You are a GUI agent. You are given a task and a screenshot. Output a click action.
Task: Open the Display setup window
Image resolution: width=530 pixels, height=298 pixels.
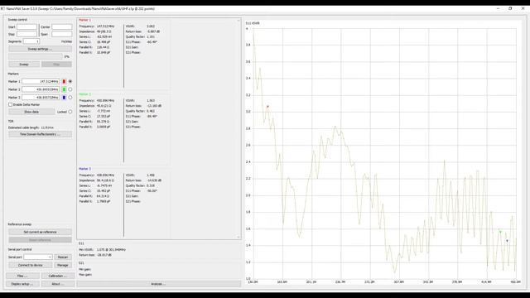(x=22, y=284)
